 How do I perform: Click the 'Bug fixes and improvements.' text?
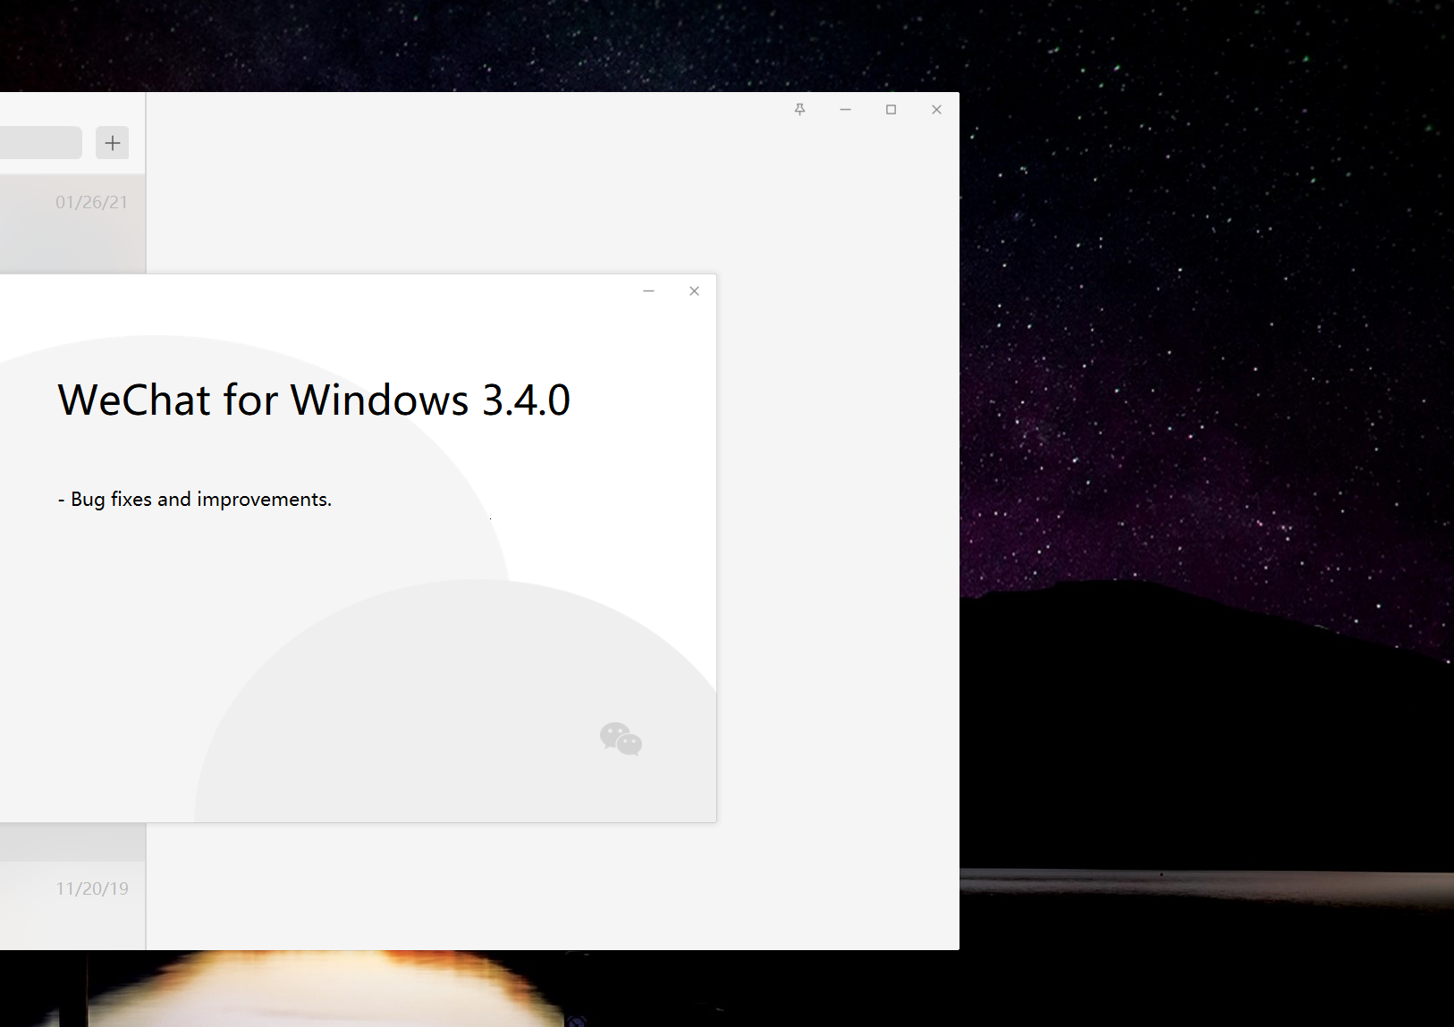[x=201, y=500]
